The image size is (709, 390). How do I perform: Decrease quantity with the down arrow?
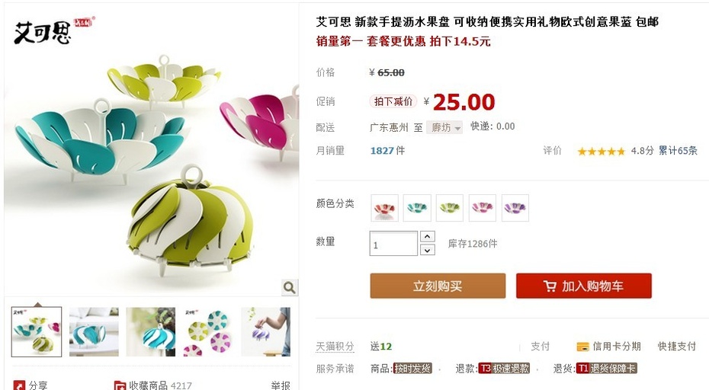427,250
